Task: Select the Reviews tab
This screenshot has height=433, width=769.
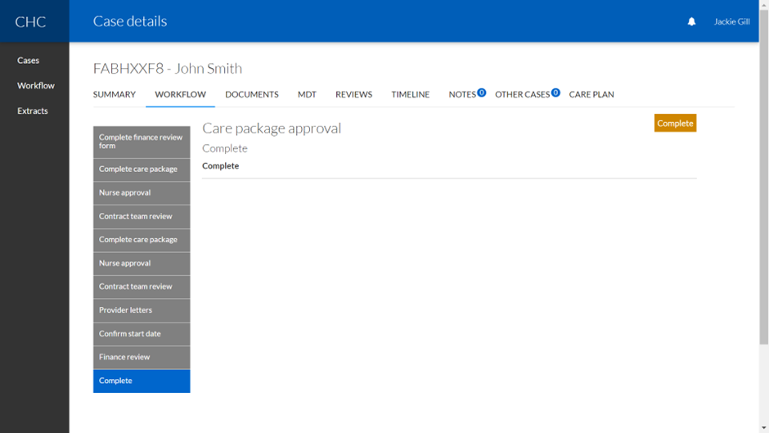Action: [x=353, y=95]
